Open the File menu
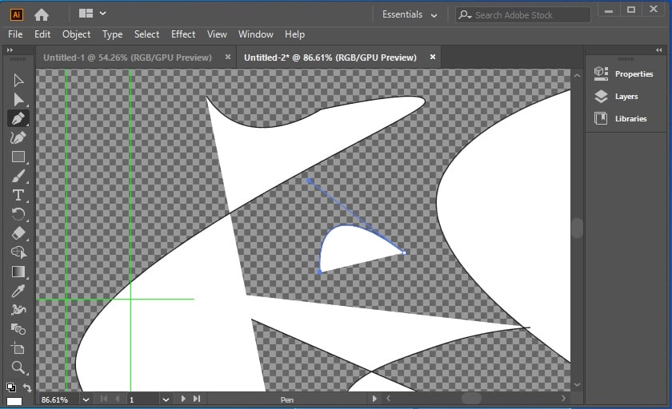This screenshot has width=672, height=409. coord(15,34)
